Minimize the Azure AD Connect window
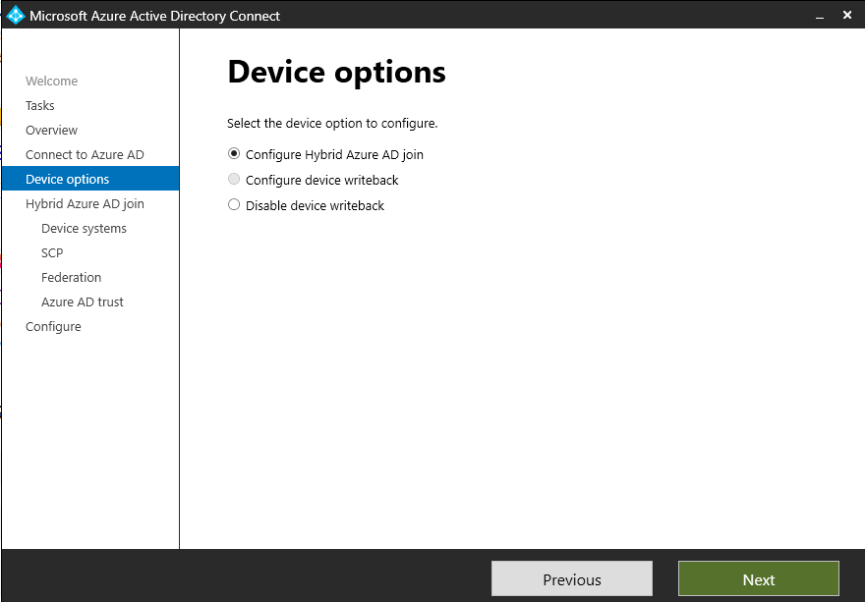Viewport: 865px width, 602px height. click(818, 15)
